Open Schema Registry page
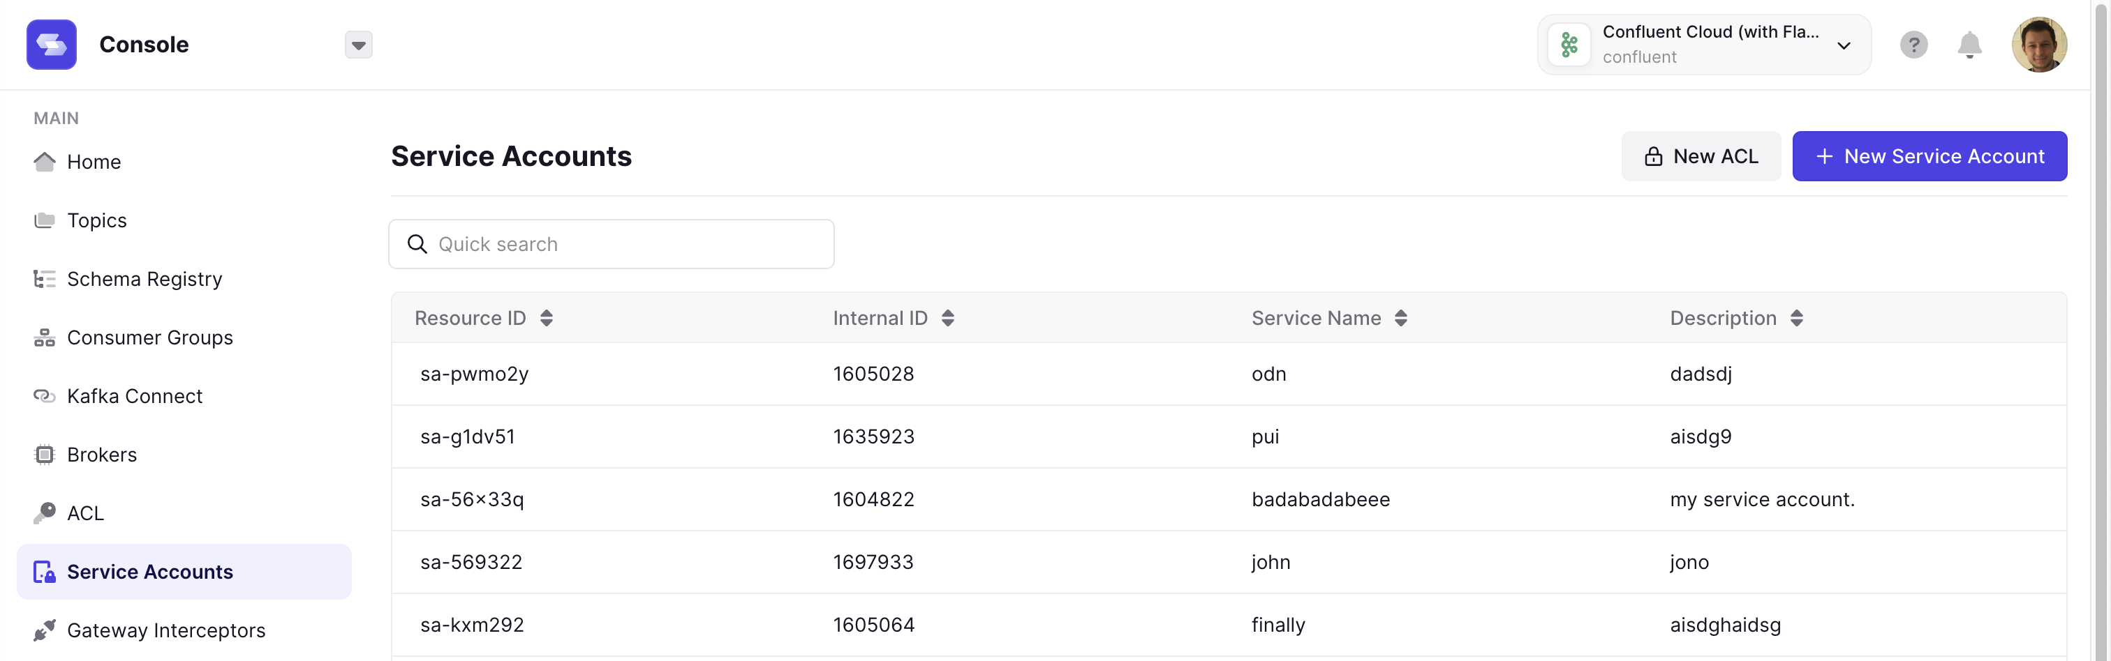This screenshot has height=661, width=2111. [184, 279]
